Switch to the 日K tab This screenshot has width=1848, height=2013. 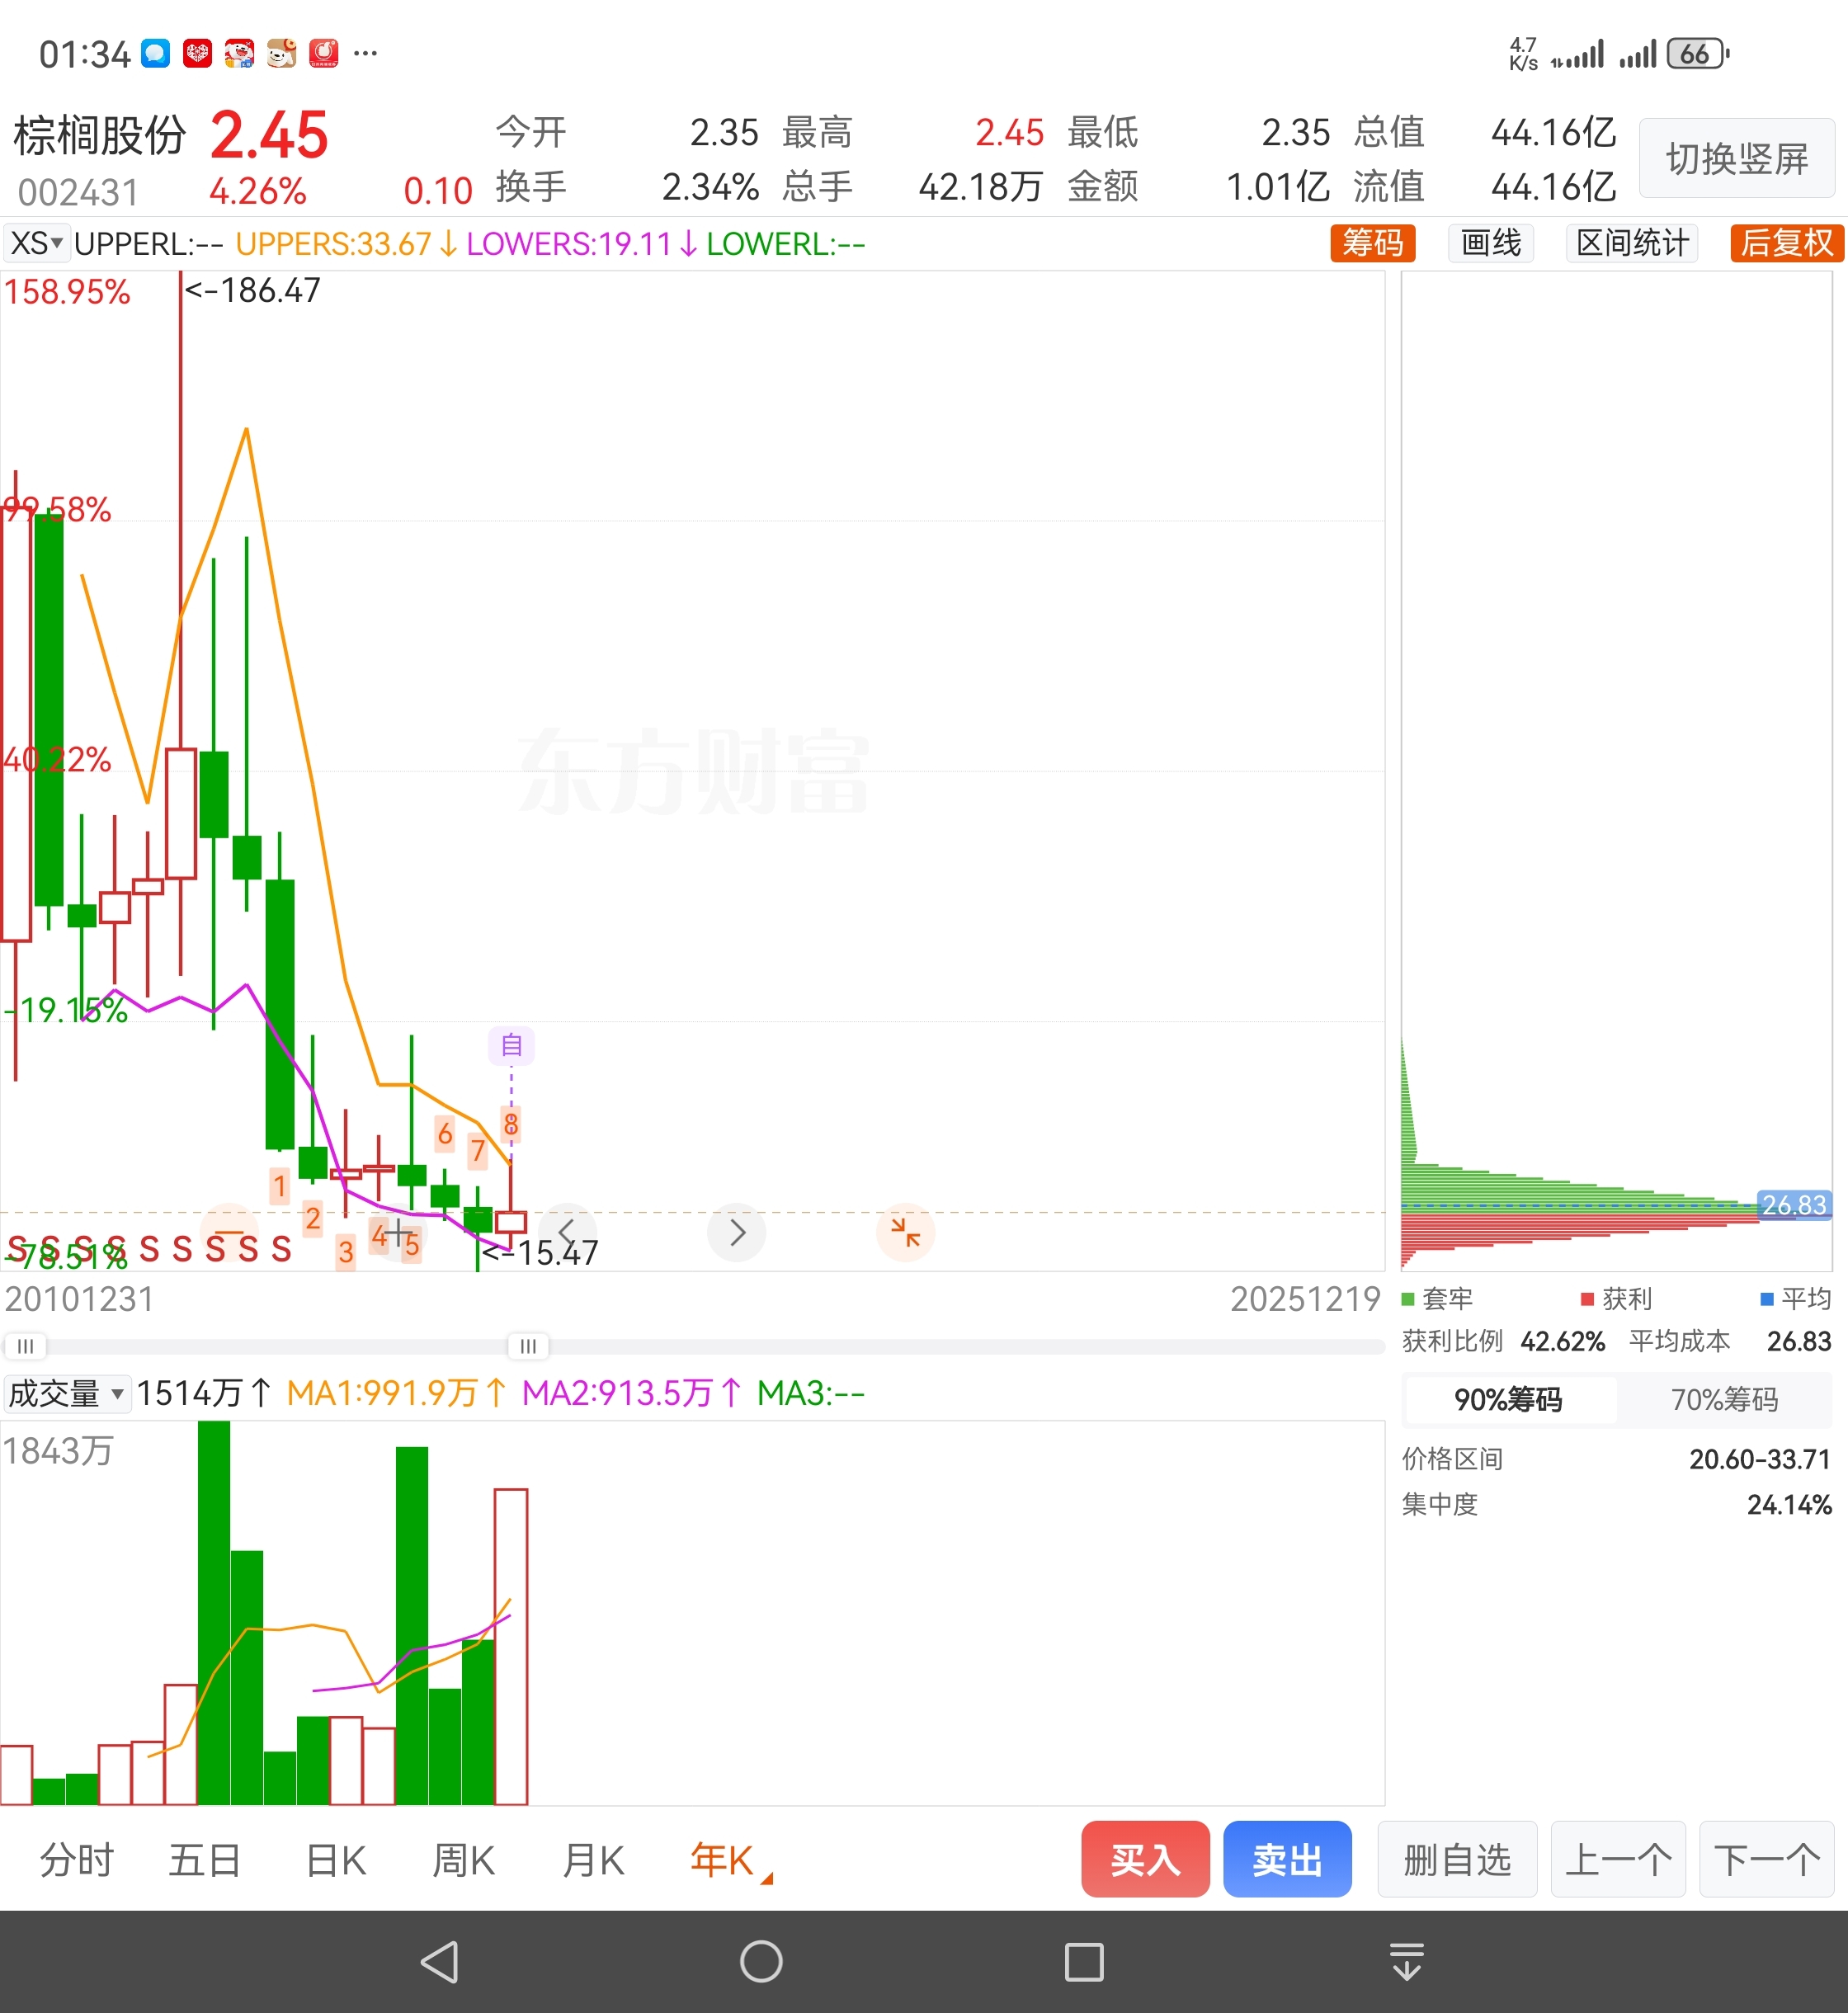(336, 1861)
